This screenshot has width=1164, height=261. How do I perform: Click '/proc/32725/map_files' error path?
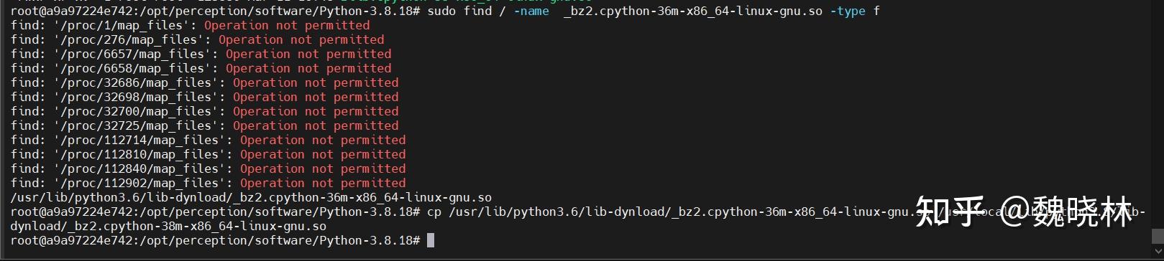coord(136,125)
